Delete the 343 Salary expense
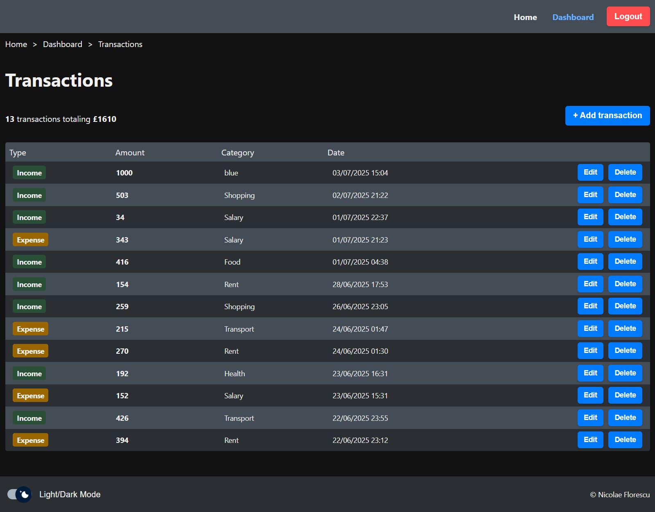 625,239
